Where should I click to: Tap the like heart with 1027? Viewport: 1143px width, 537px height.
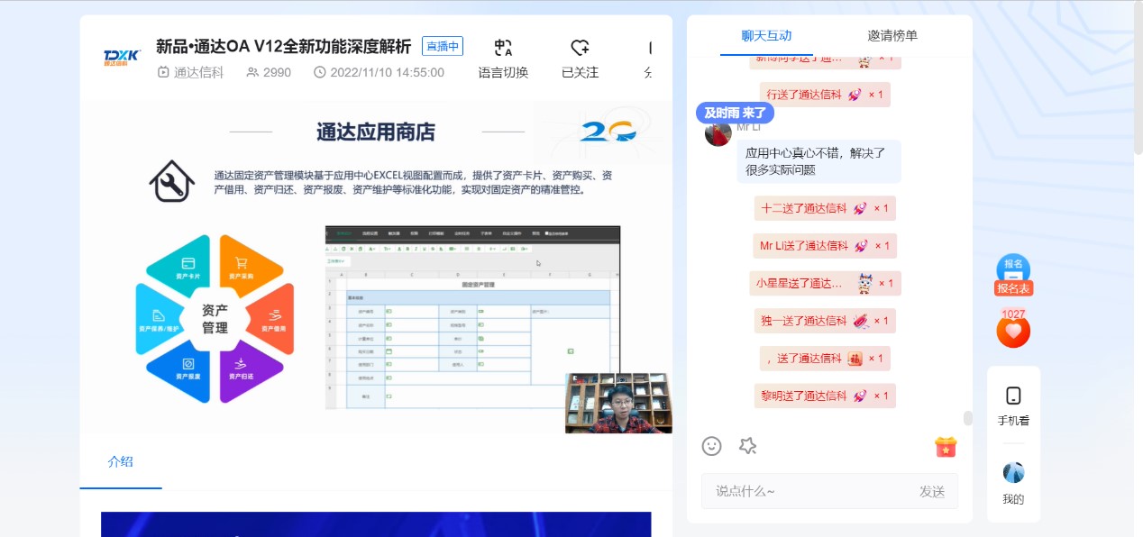click(1013, 329)
